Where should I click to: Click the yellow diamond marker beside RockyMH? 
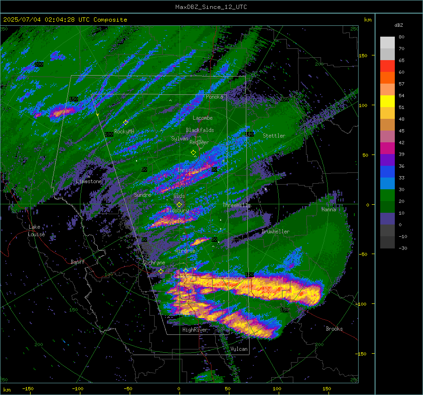(x=125, y=122)
